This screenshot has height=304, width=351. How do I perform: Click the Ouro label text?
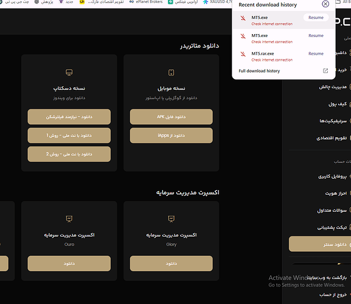(x=69, y=244)
